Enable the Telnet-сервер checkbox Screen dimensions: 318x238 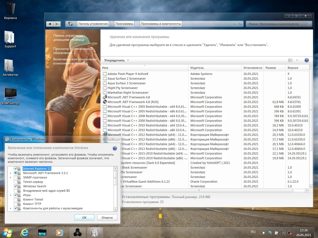tap(15, 182)
